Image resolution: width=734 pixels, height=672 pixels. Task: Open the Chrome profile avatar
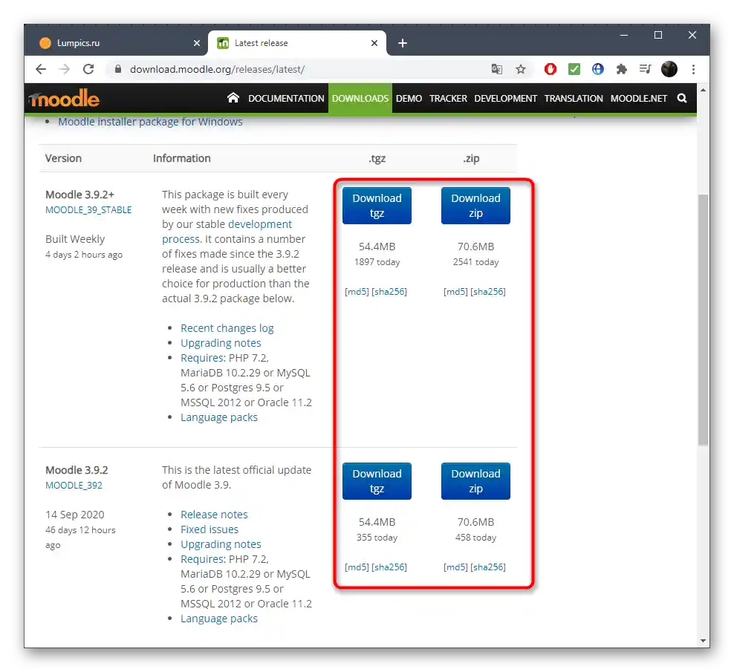669,69
